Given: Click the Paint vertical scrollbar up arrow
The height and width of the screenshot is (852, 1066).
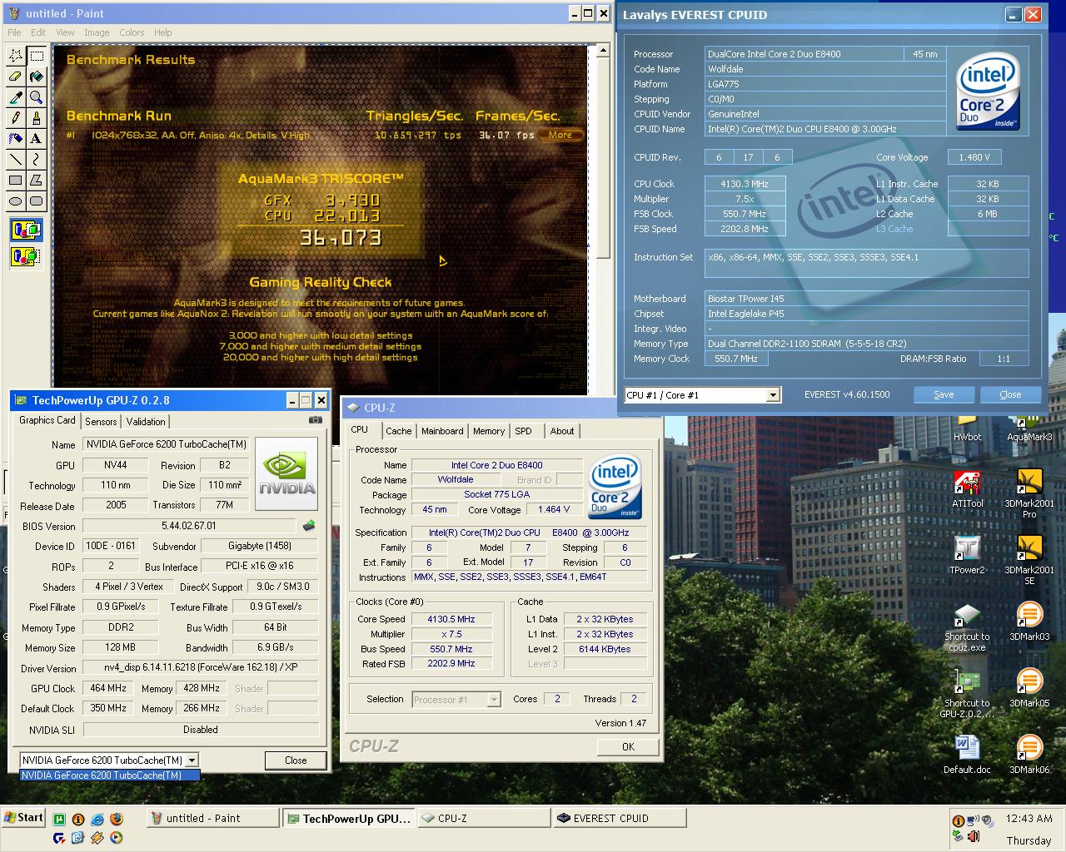Looking at the screenshot, I should [x=603, y=52].
